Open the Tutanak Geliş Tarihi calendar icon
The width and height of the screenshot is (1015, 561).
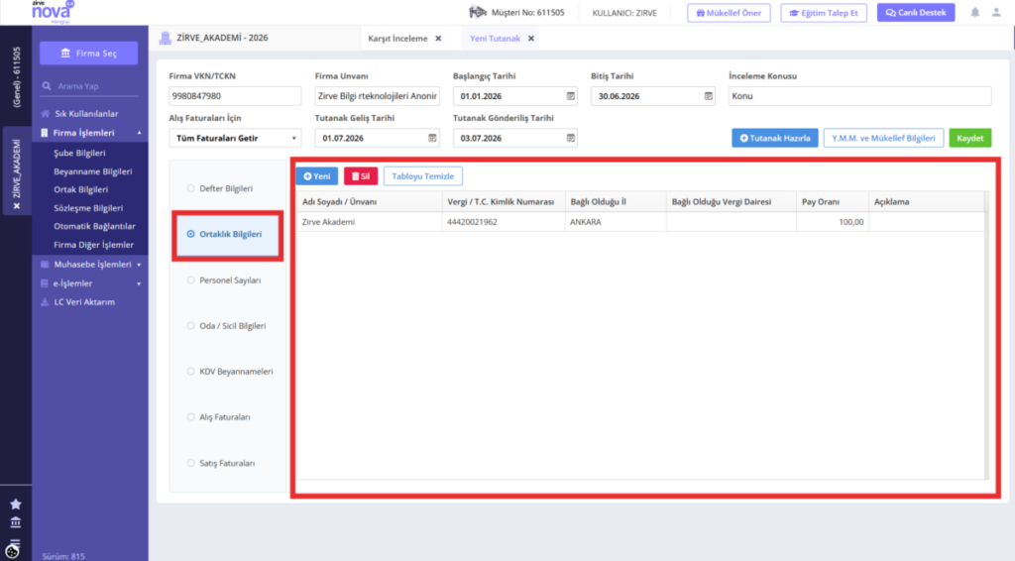coord(432,138)
